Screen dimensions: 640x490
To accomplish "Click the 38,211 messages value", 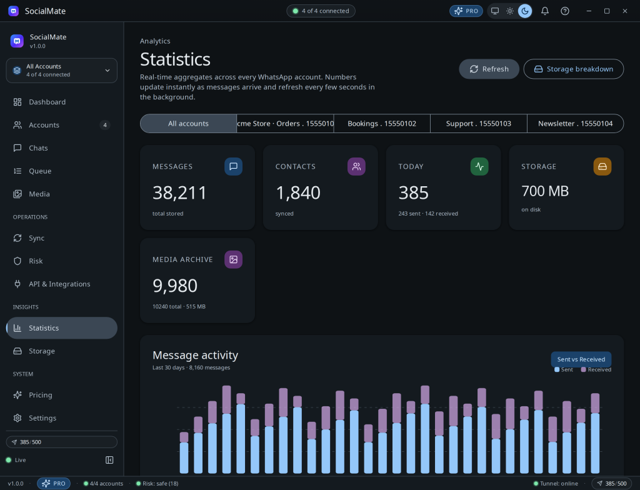I will pos(179,192).
